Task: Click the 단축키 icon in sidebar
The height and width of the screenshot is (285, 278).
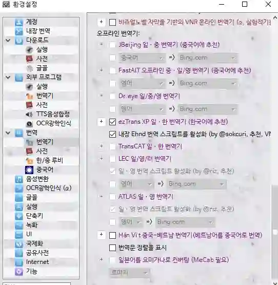Action: (x=18, y=216)
